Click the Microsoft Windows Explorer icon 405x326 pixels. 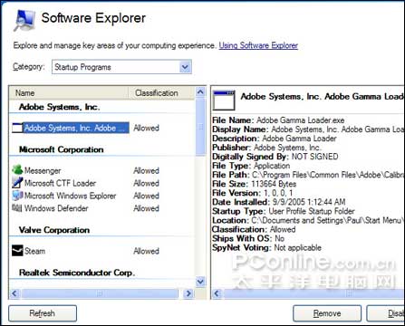pos(17,196)
